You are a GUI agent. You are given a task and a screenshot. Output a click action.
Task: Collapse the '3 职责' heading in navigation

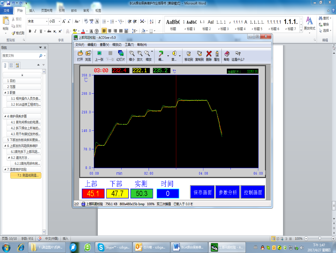click(x=5, y=93)
